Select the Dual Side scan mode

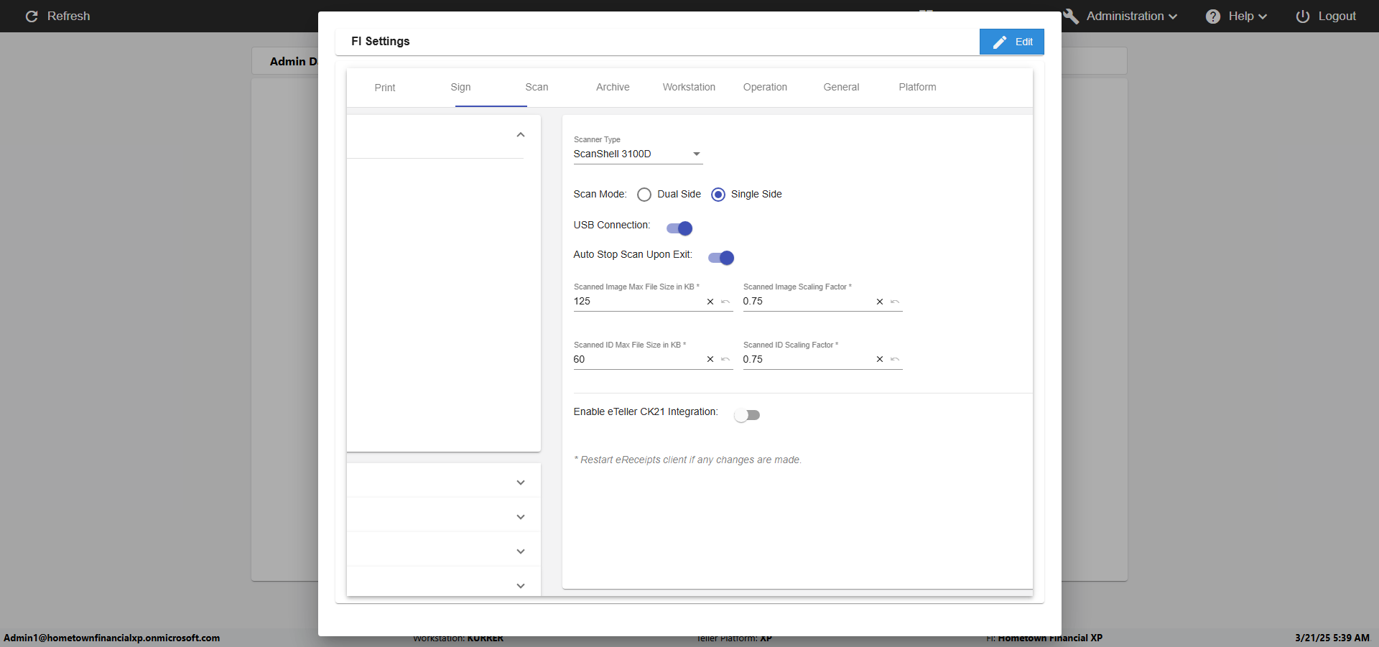click(x=644, y=195)
